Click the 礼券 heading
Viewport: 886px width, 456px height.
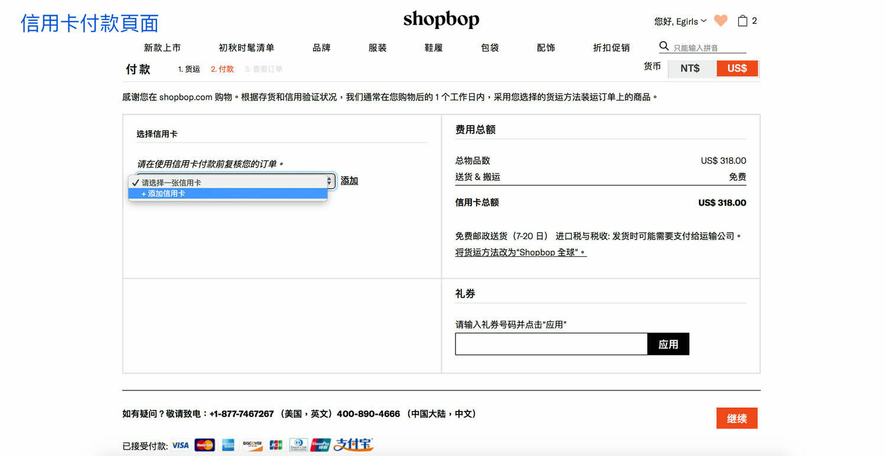click(x=465, y=294)
